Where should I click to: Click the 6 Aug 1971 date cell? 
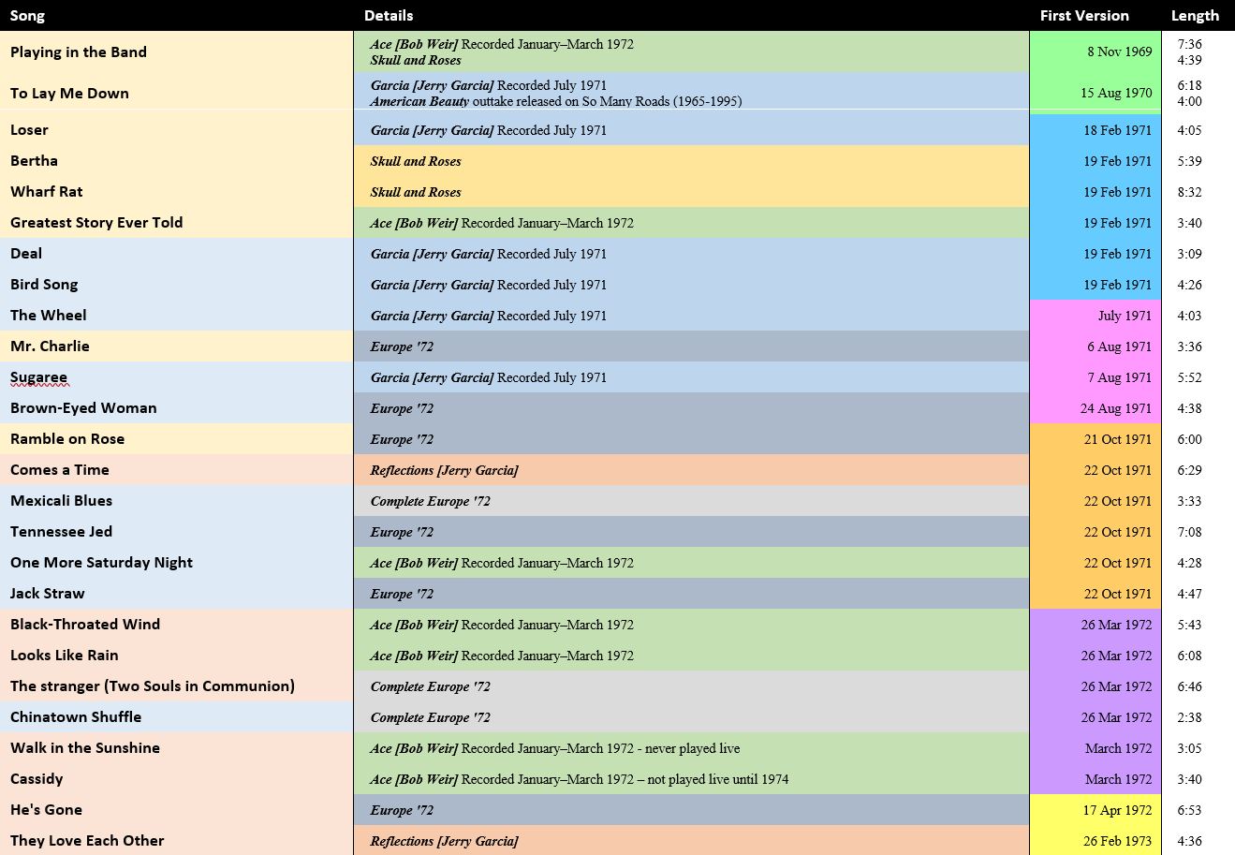(x=1095, y=346)
